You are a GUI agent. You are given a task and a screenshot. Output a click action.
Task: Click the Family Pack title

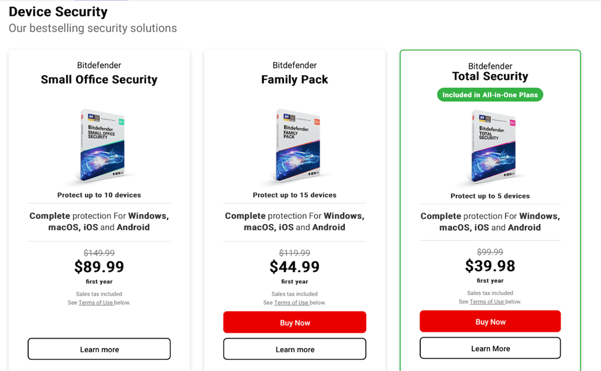pyautogui.click(x=295, y=80)
